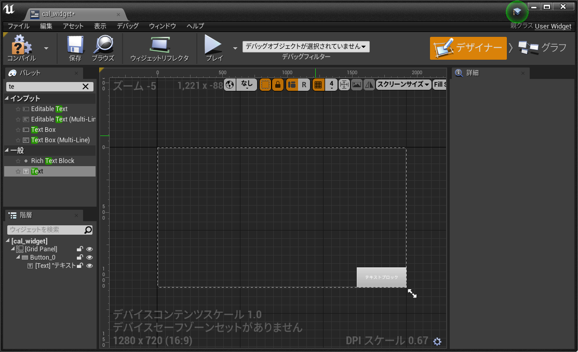Start Play (プレイ) from toolbar
Viewport: 578px width, 352px height.
(214, 48)
